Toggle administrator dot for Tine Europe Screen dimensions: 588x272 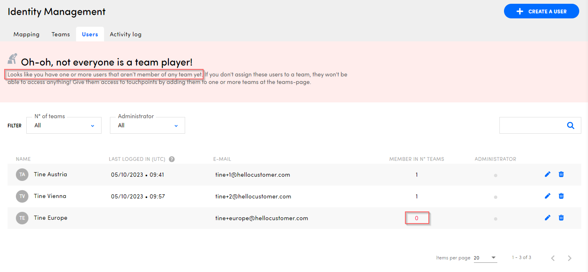[x=495, y=219]
